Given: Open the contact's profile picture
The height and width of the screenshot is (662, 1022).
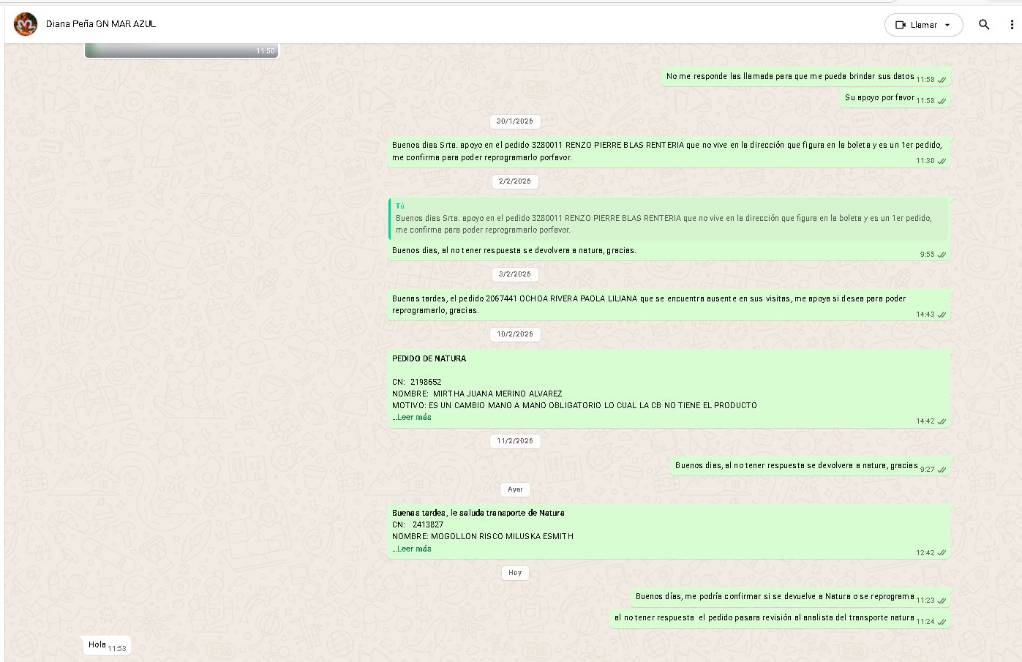Looking at the screenshot, I should [26, 24].
